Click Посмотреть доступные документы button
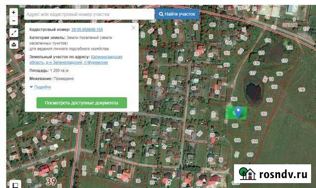Screen dimensions: 316x188 pyautogui.click(x=81, y=103)
